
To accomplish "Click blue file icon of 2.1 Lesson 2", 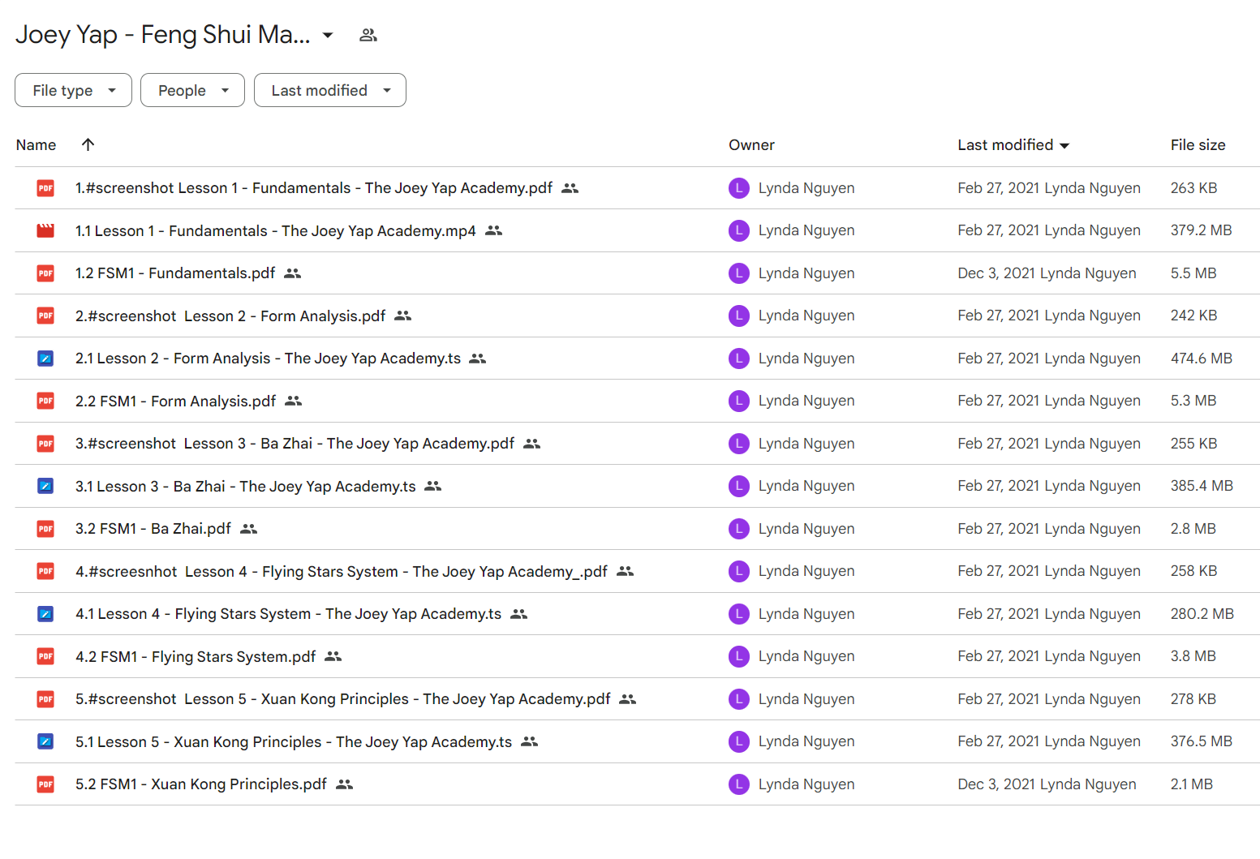I will (45, 359).
